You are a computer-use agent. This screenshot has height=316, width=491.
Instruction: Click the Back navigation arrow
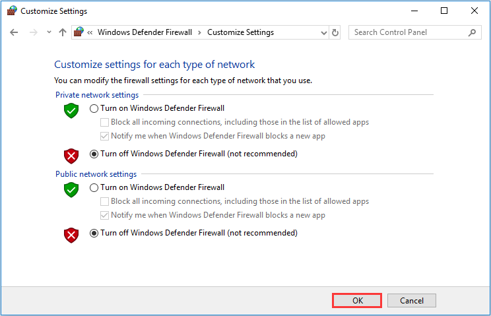(14, 32)
